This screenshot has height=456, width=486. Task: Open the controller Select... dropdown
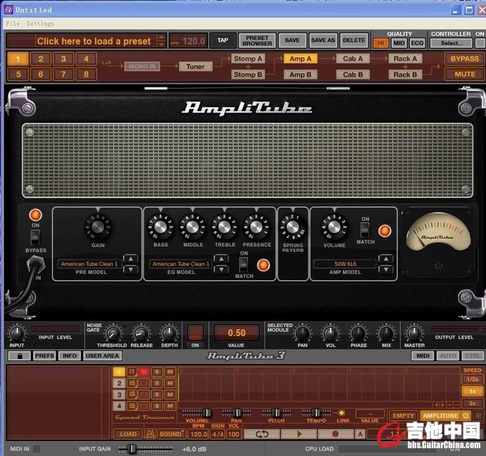pos(450,43)
